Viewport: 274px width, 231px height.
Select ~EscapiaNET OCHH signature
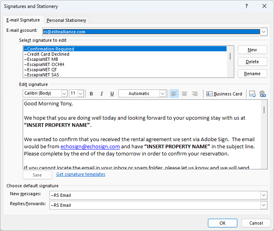pyautogui.click(x=125, y=64)
